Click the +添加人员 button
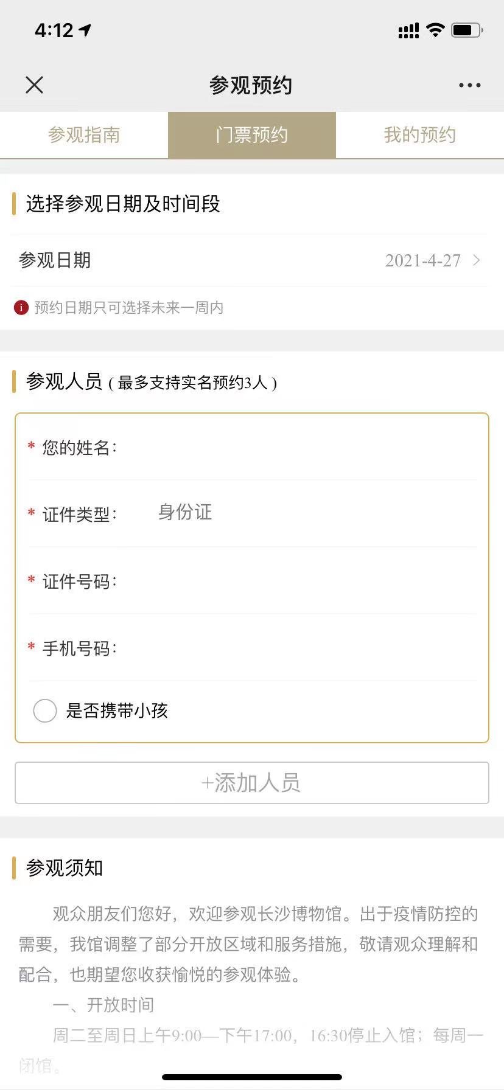504x1090 pixels. 252,783
